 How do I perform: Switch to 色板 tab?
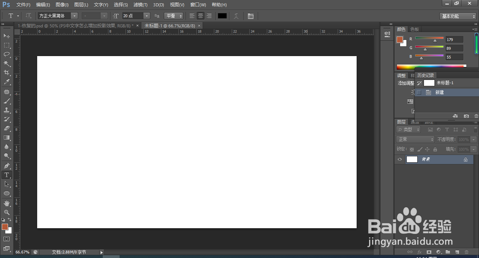click(415, 29)
